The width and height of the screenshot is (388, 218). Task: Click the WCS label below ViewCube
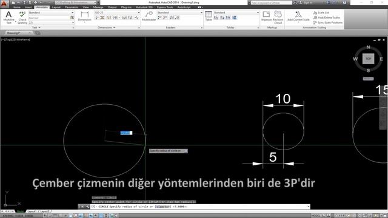tap(368, 79)
